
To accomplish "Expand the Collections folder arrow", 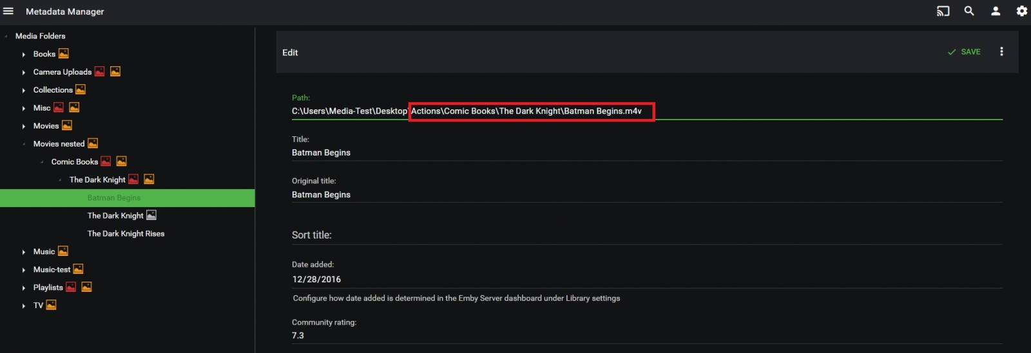I will pos(24,90).
